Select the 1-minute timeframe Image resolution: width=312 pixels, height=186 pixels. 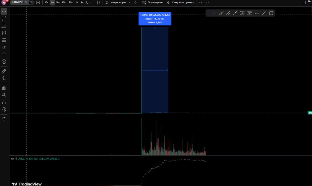[x=53, y=2]
